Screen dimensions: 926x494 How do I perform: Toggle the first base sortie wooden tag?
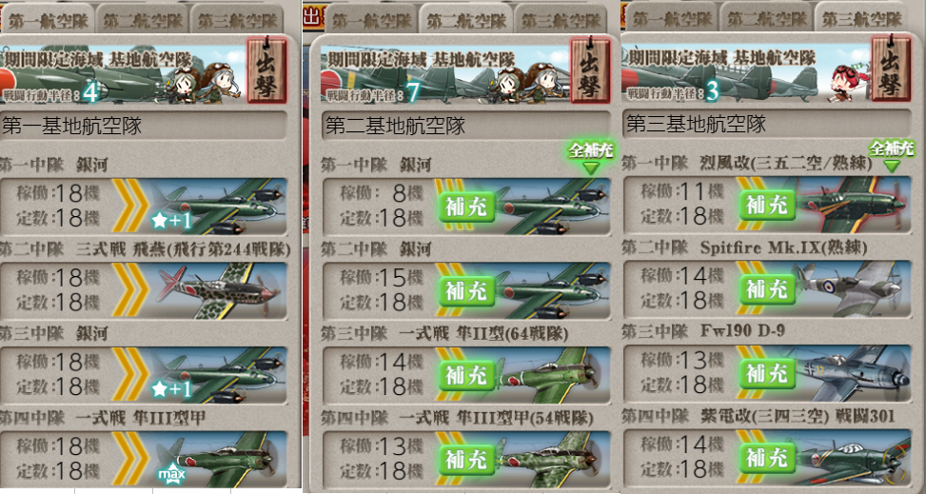(x=266, y=70)
